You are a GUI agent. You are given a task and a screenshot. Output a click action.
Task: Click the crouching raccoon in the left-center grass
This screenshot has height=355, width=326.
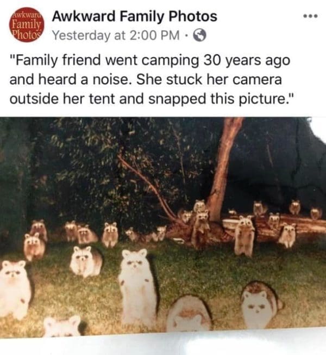tap(86, 261)
